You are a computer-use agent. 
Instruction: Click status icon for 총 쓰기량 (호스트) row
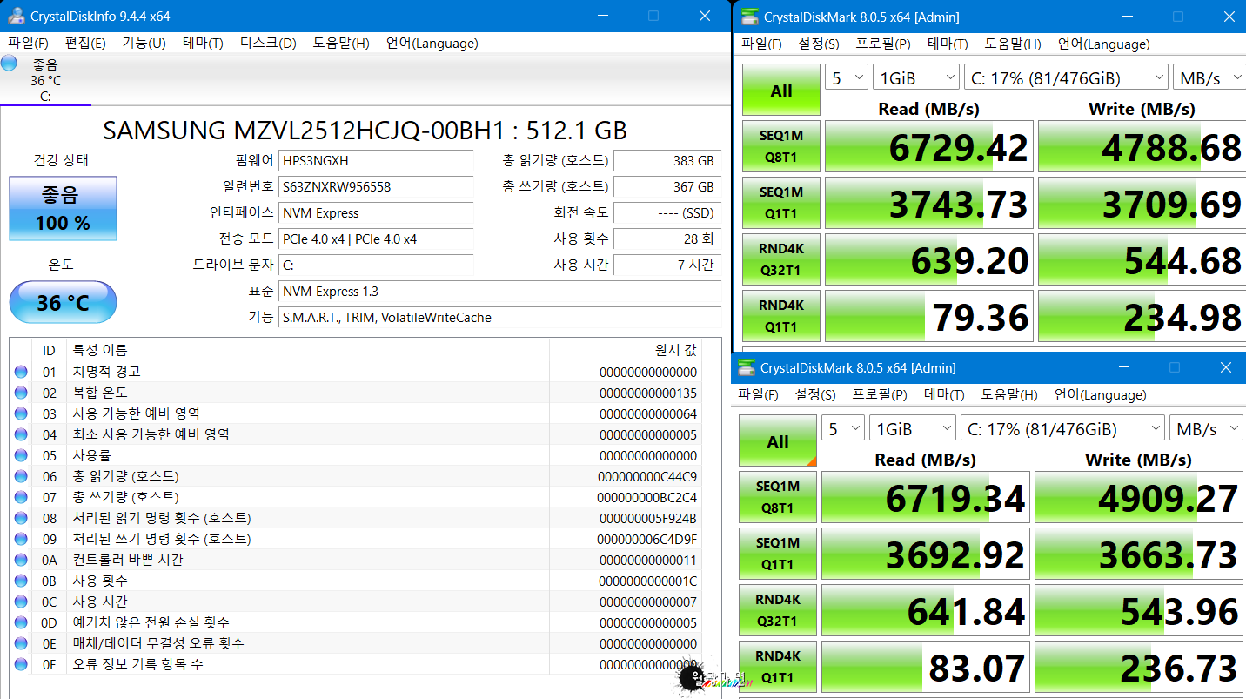[21, 498]
